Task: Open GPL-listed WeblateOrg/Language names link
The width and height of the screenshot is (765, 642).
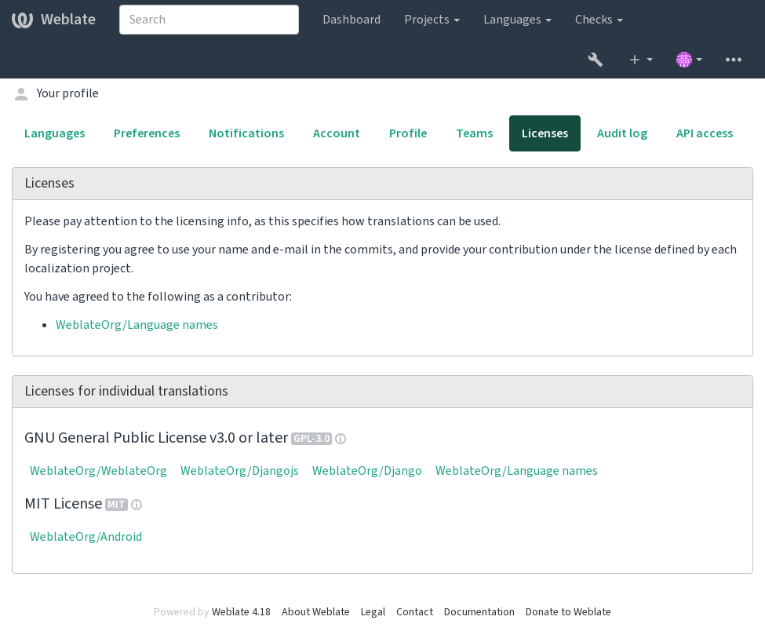Action: [516, 471]
